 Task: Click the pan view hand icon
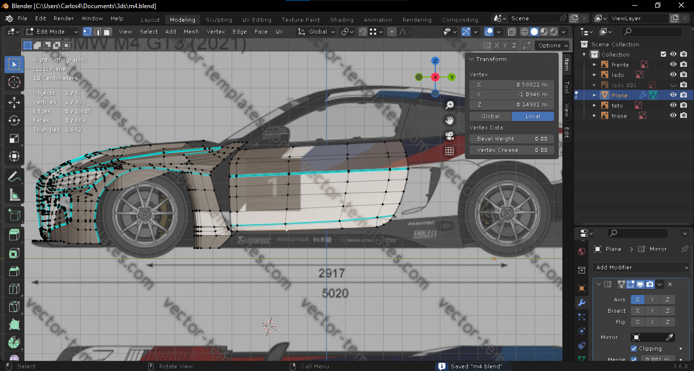point(450,120)
